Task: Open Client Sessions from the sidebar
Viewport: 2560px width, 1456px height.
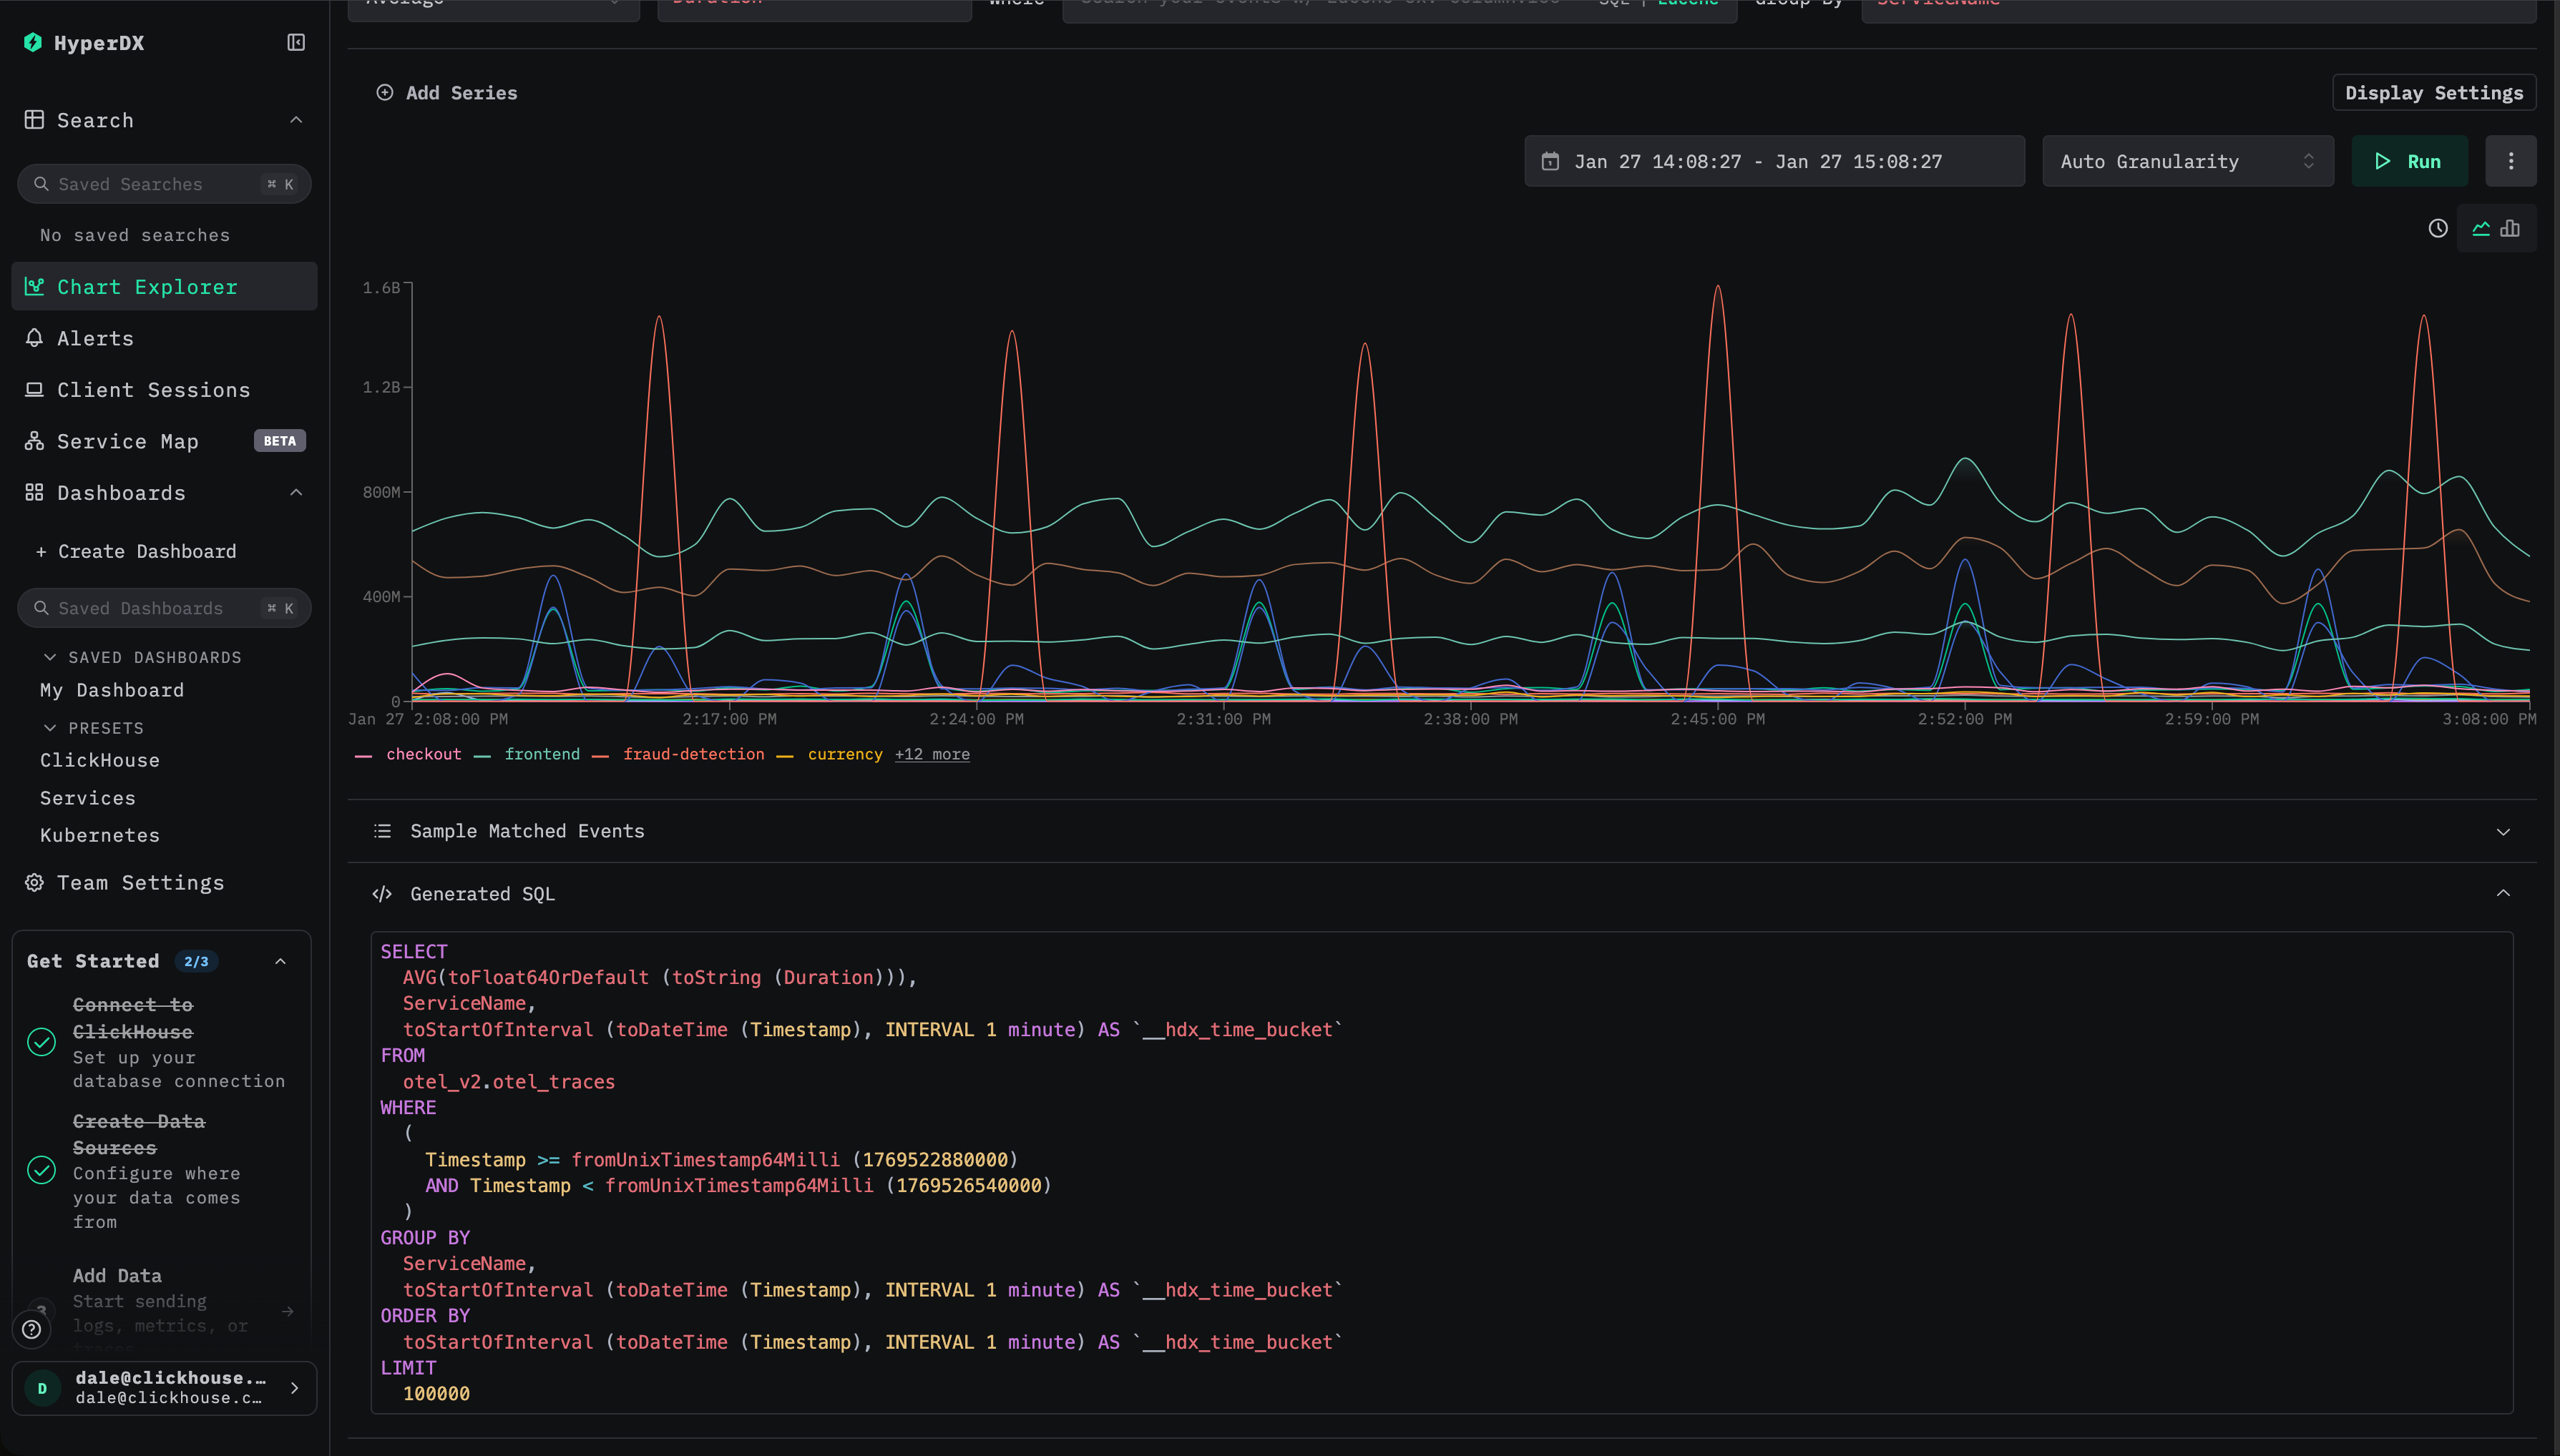Action: pos(152,389)
